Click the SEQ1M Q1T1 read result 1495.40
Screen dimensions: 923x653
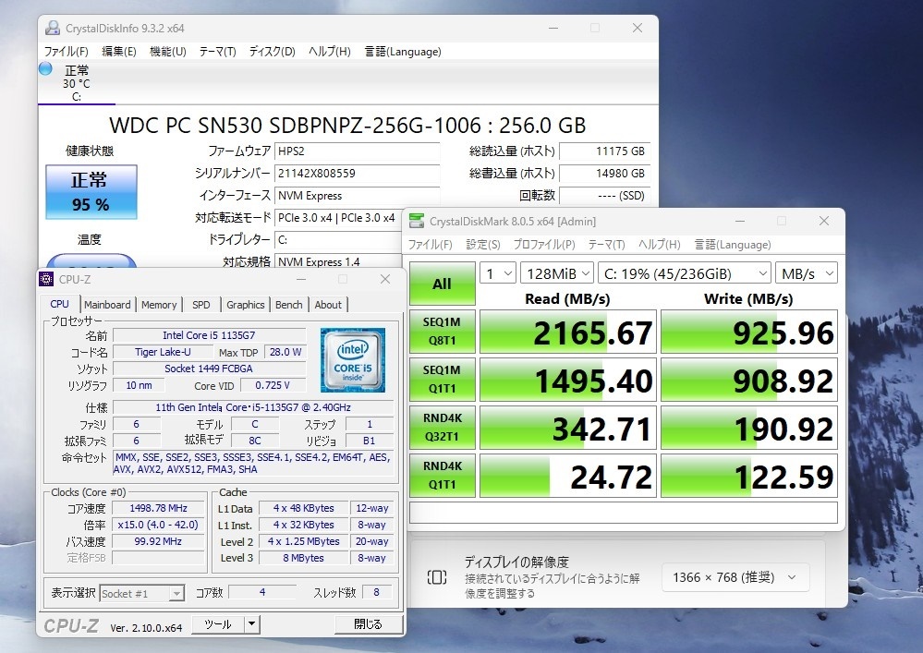click(568, 380)
